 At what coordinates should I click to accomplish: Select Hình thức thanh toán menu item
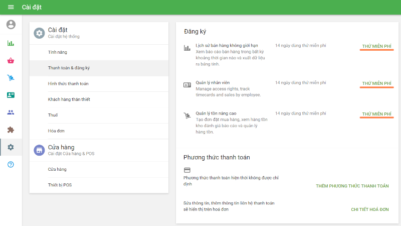(x=68, y=83)
